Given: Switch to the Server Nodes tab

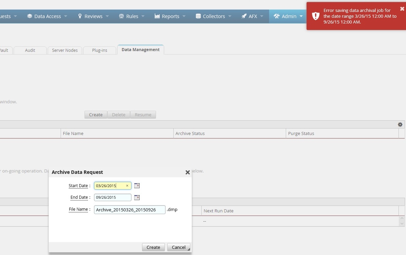Looking at the screenshot, I should pyautogui.click(x=65, y=50).
